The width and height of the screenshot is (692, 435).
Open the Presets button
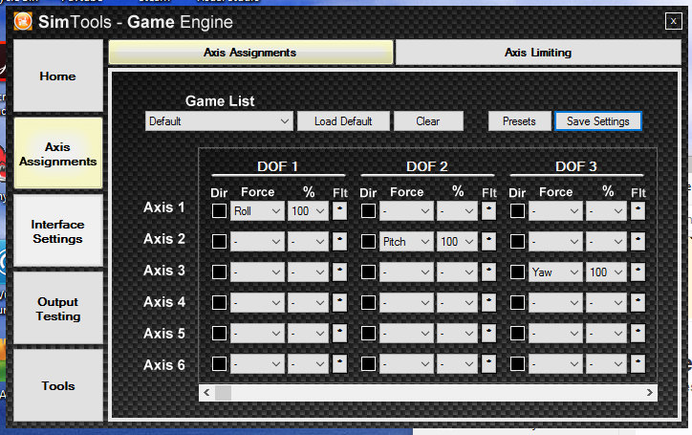click(519, 121)
